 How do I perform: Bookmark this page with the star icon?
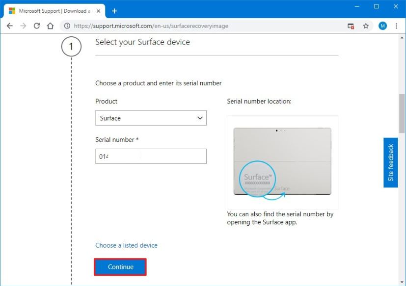[366, 26]
